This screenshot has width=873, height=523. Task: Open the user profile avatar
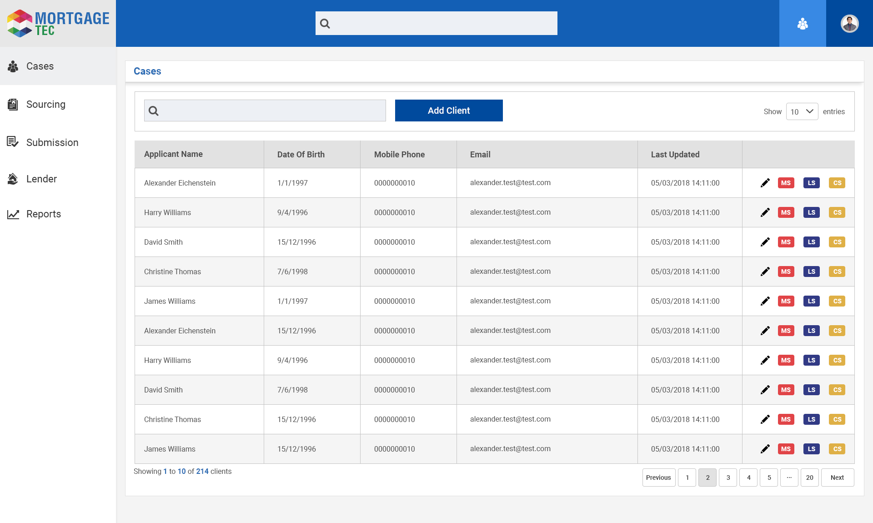pos(849,24)
